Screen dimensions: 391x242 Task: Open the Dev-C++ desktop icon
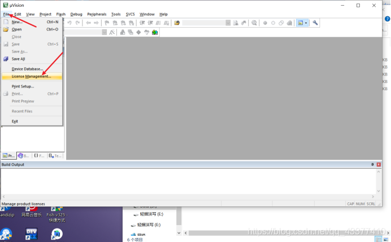32,234
